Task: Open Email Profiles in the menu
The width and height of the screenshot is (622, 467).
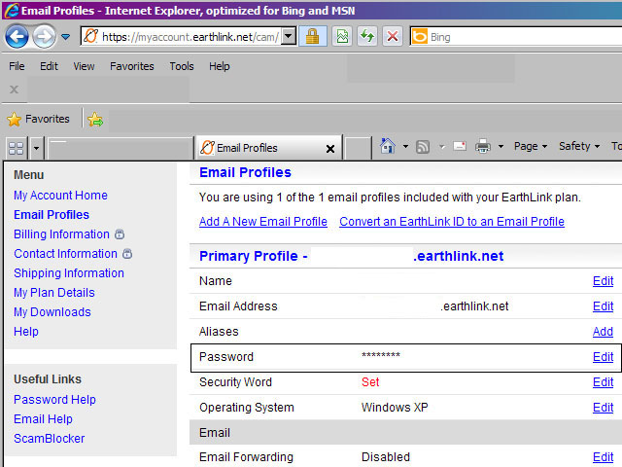Action: tap(52, 215)
